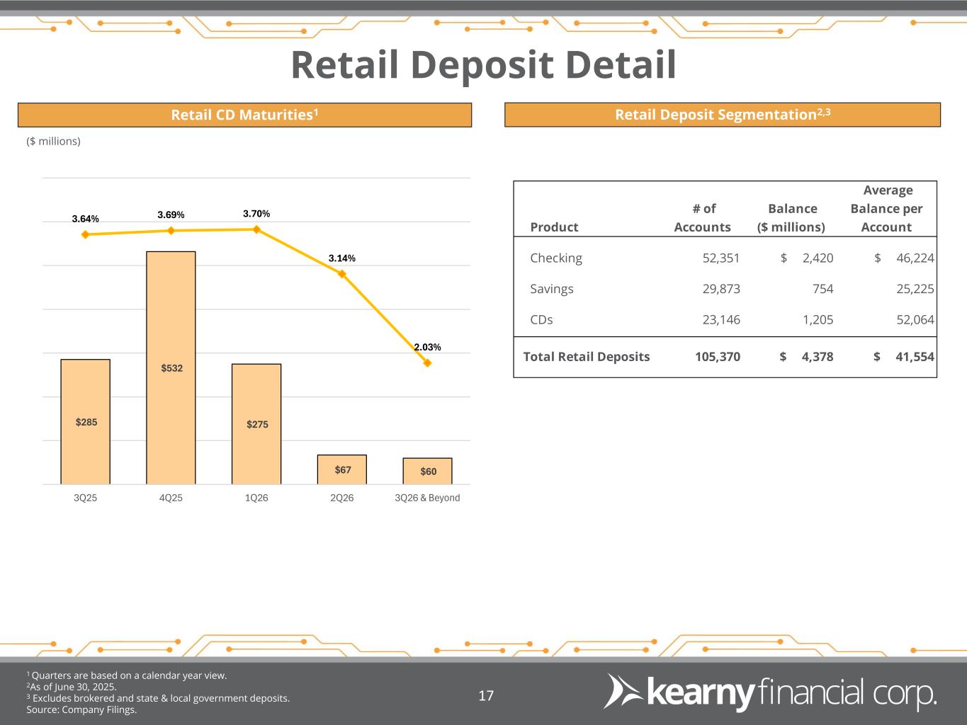This screenshot has width=967, height=725.
Task: Click the 3.70% diamond marker for 1Q26
Action: (x=256, y=229)
